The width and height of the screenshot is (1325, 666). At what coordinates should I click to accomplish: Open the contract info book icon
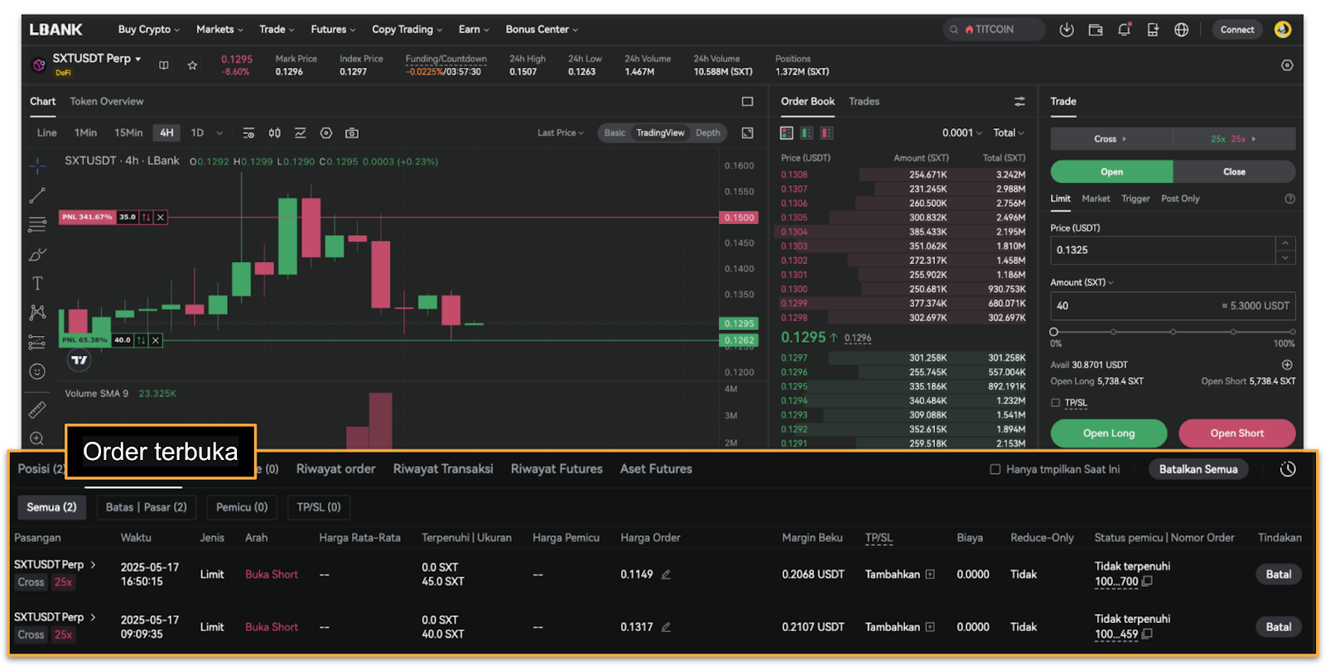[x=164, y=65]
